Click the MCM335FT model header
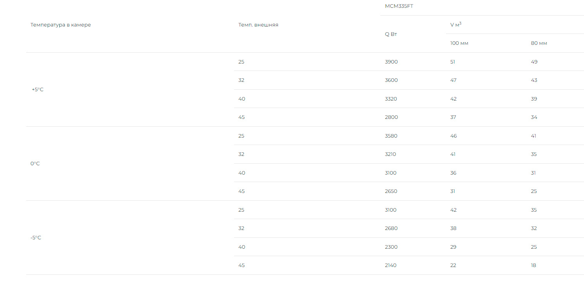The image size is (584, 283). pyautogui.click(x=399, y=6)
